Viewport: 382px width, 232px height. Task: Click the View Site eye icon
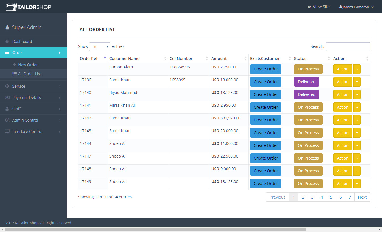click(x=310, y=7)
